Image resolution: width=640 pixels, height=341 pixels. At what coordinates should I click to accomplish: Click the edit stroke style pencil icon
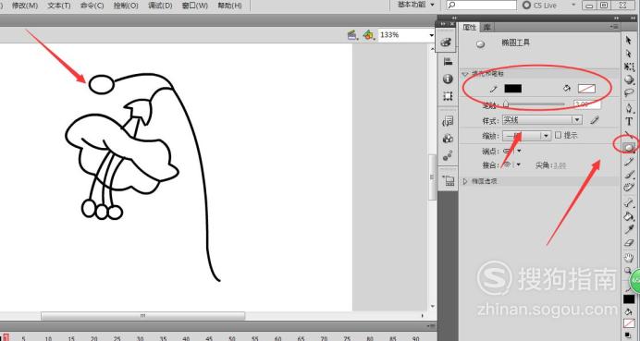tap(595, 120)
